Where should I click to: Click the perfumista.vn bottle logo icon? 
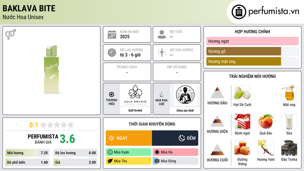[x=239, y=12]
